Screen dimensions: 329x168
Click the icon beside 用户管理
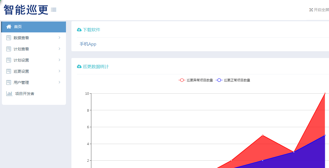[x=8, y=82]
